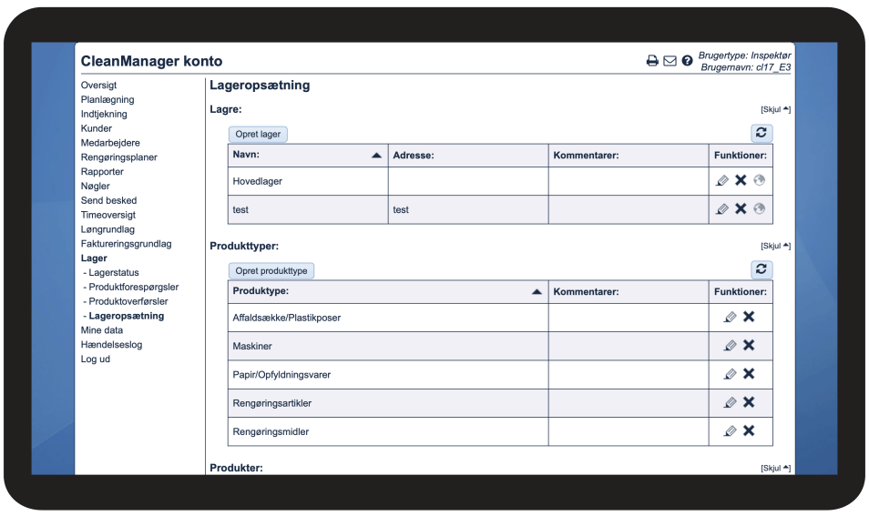Open Produktoverførsler submenu item
Image resolution: width=869 pixels, height=516 pixels.
tap(128, 301)
